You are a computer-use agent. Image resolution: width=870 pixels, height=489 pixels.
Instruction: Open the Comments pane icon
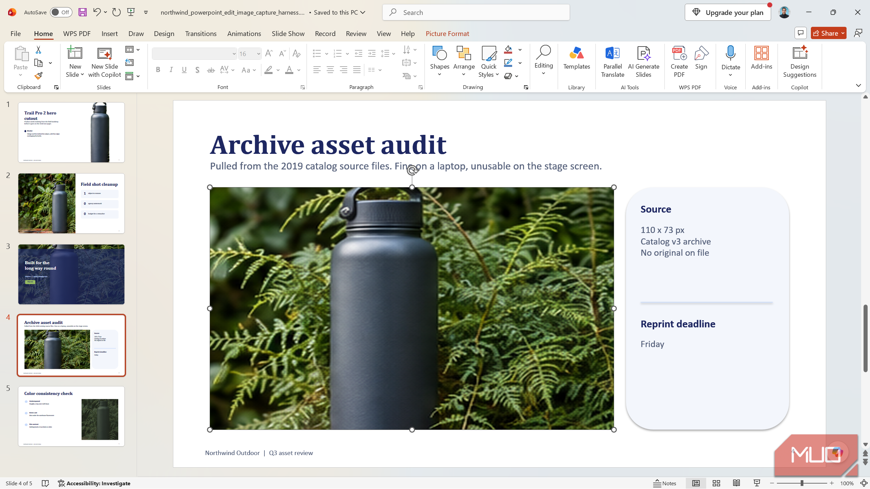tap(801, 33)
